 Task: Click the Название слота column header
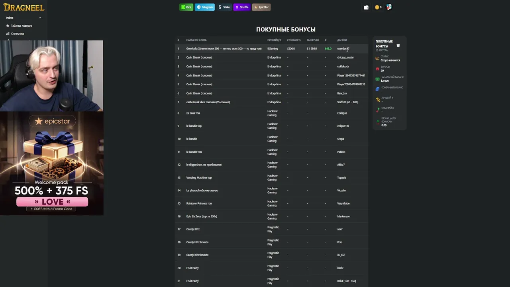[196, 40]
